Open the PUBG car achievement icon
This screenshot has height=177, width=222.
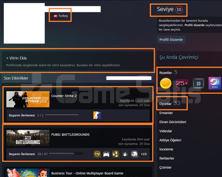tap(106, 154)
